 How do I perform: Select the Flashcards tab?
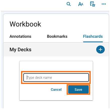coord(93,36)
